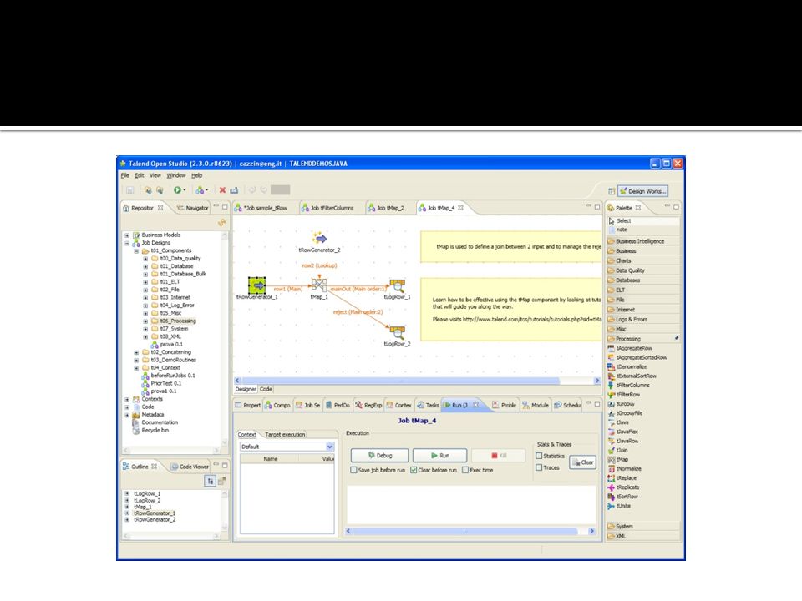This screenshot has width=802, height=601.
Task: Open the Default context dropdown
Action: 330,447
